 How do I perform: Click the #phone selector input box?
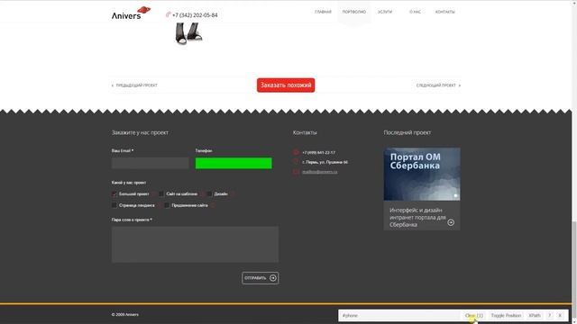pos(400,316)
